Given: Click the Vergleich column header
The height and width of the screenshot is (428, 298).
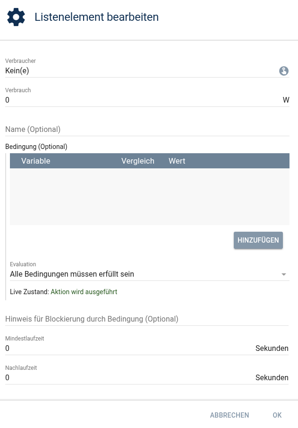Looking at the screenshot, I should tap(138, 161).
